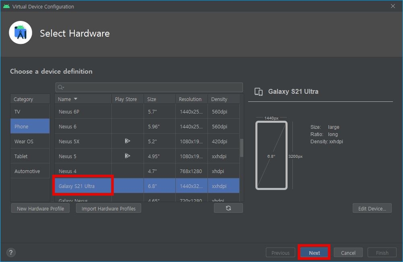Focus the device search input field
403x262 pixels.
tap(149, 87)
